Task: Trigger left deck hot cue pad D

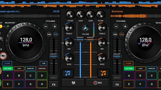Action: [x=42, y=75]
